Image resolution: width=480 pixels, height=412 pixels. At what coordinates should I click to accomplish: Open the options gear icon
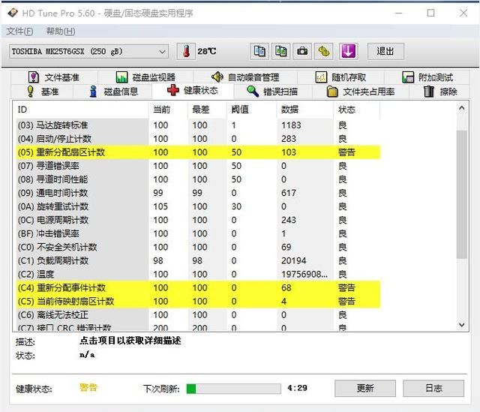coord(323,51)
